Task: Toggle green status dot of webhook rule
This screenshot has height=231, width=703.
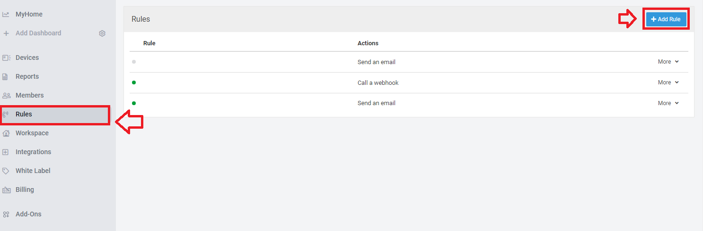Action: 134,82
